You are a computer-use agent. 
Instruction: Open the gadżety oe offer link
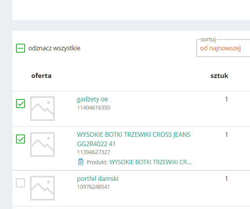[x=92, y=99]
